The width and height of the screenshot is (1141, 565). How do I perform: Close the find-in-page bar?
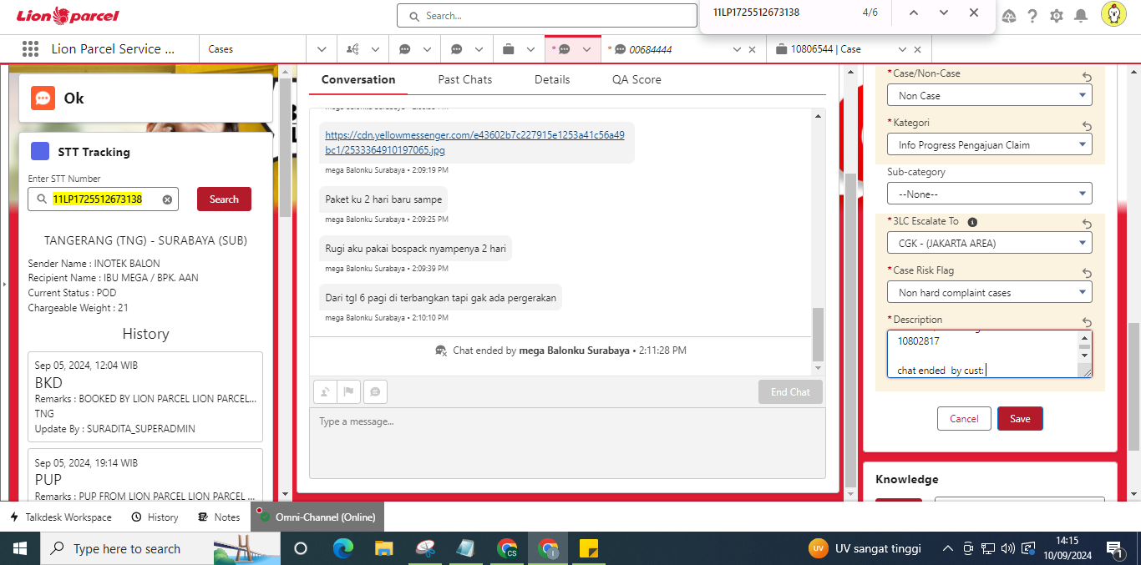click(974, 13)
